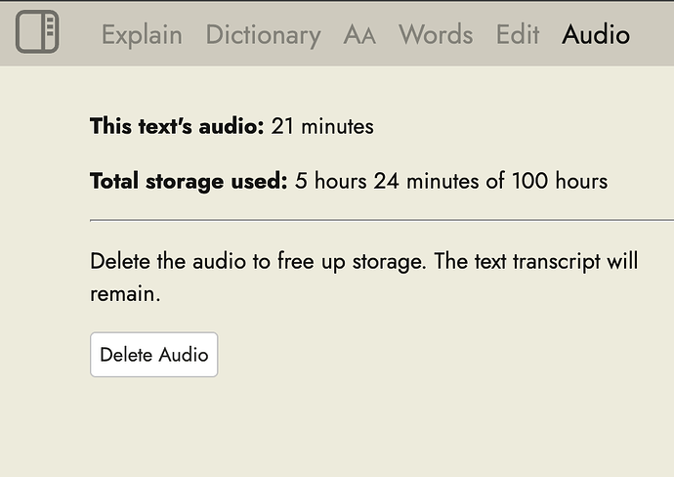Open the Explain tab

pyautogui.click(x=142, y=35)
